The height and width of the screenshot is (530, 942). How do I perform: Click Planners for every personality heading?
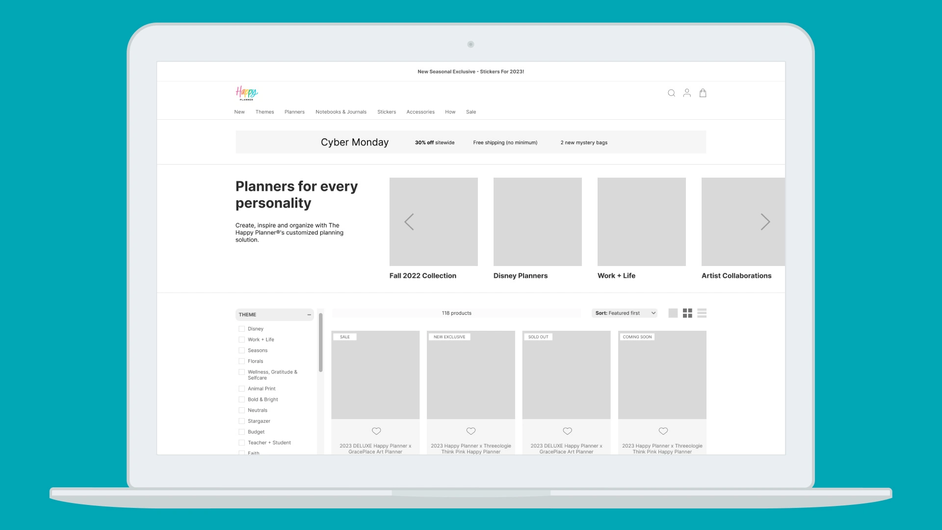pyautogui.click(x=296, y=195)
